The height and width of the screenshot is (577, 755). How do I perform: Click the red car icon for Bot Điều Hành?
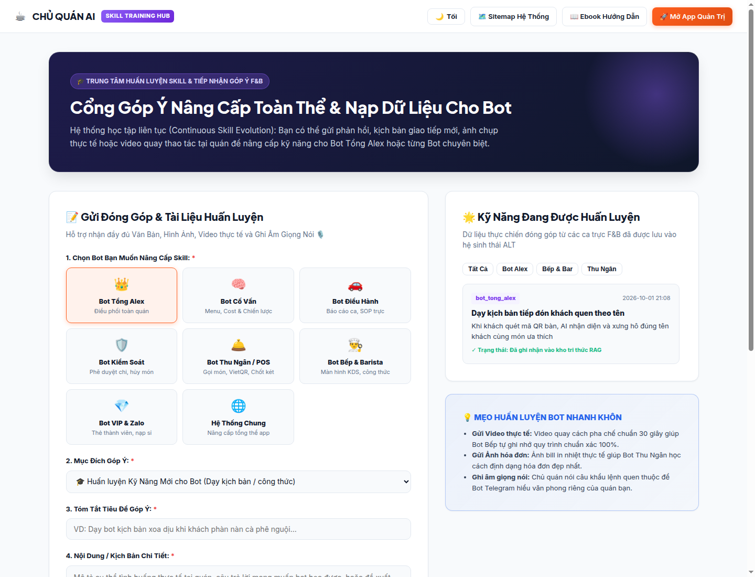[355, 285]
